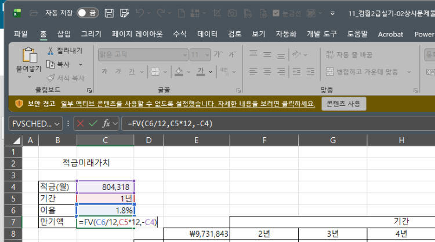Screen dimensions: 435x242
Task: Click the text orientation icon
Action: [x=296, y=54]
